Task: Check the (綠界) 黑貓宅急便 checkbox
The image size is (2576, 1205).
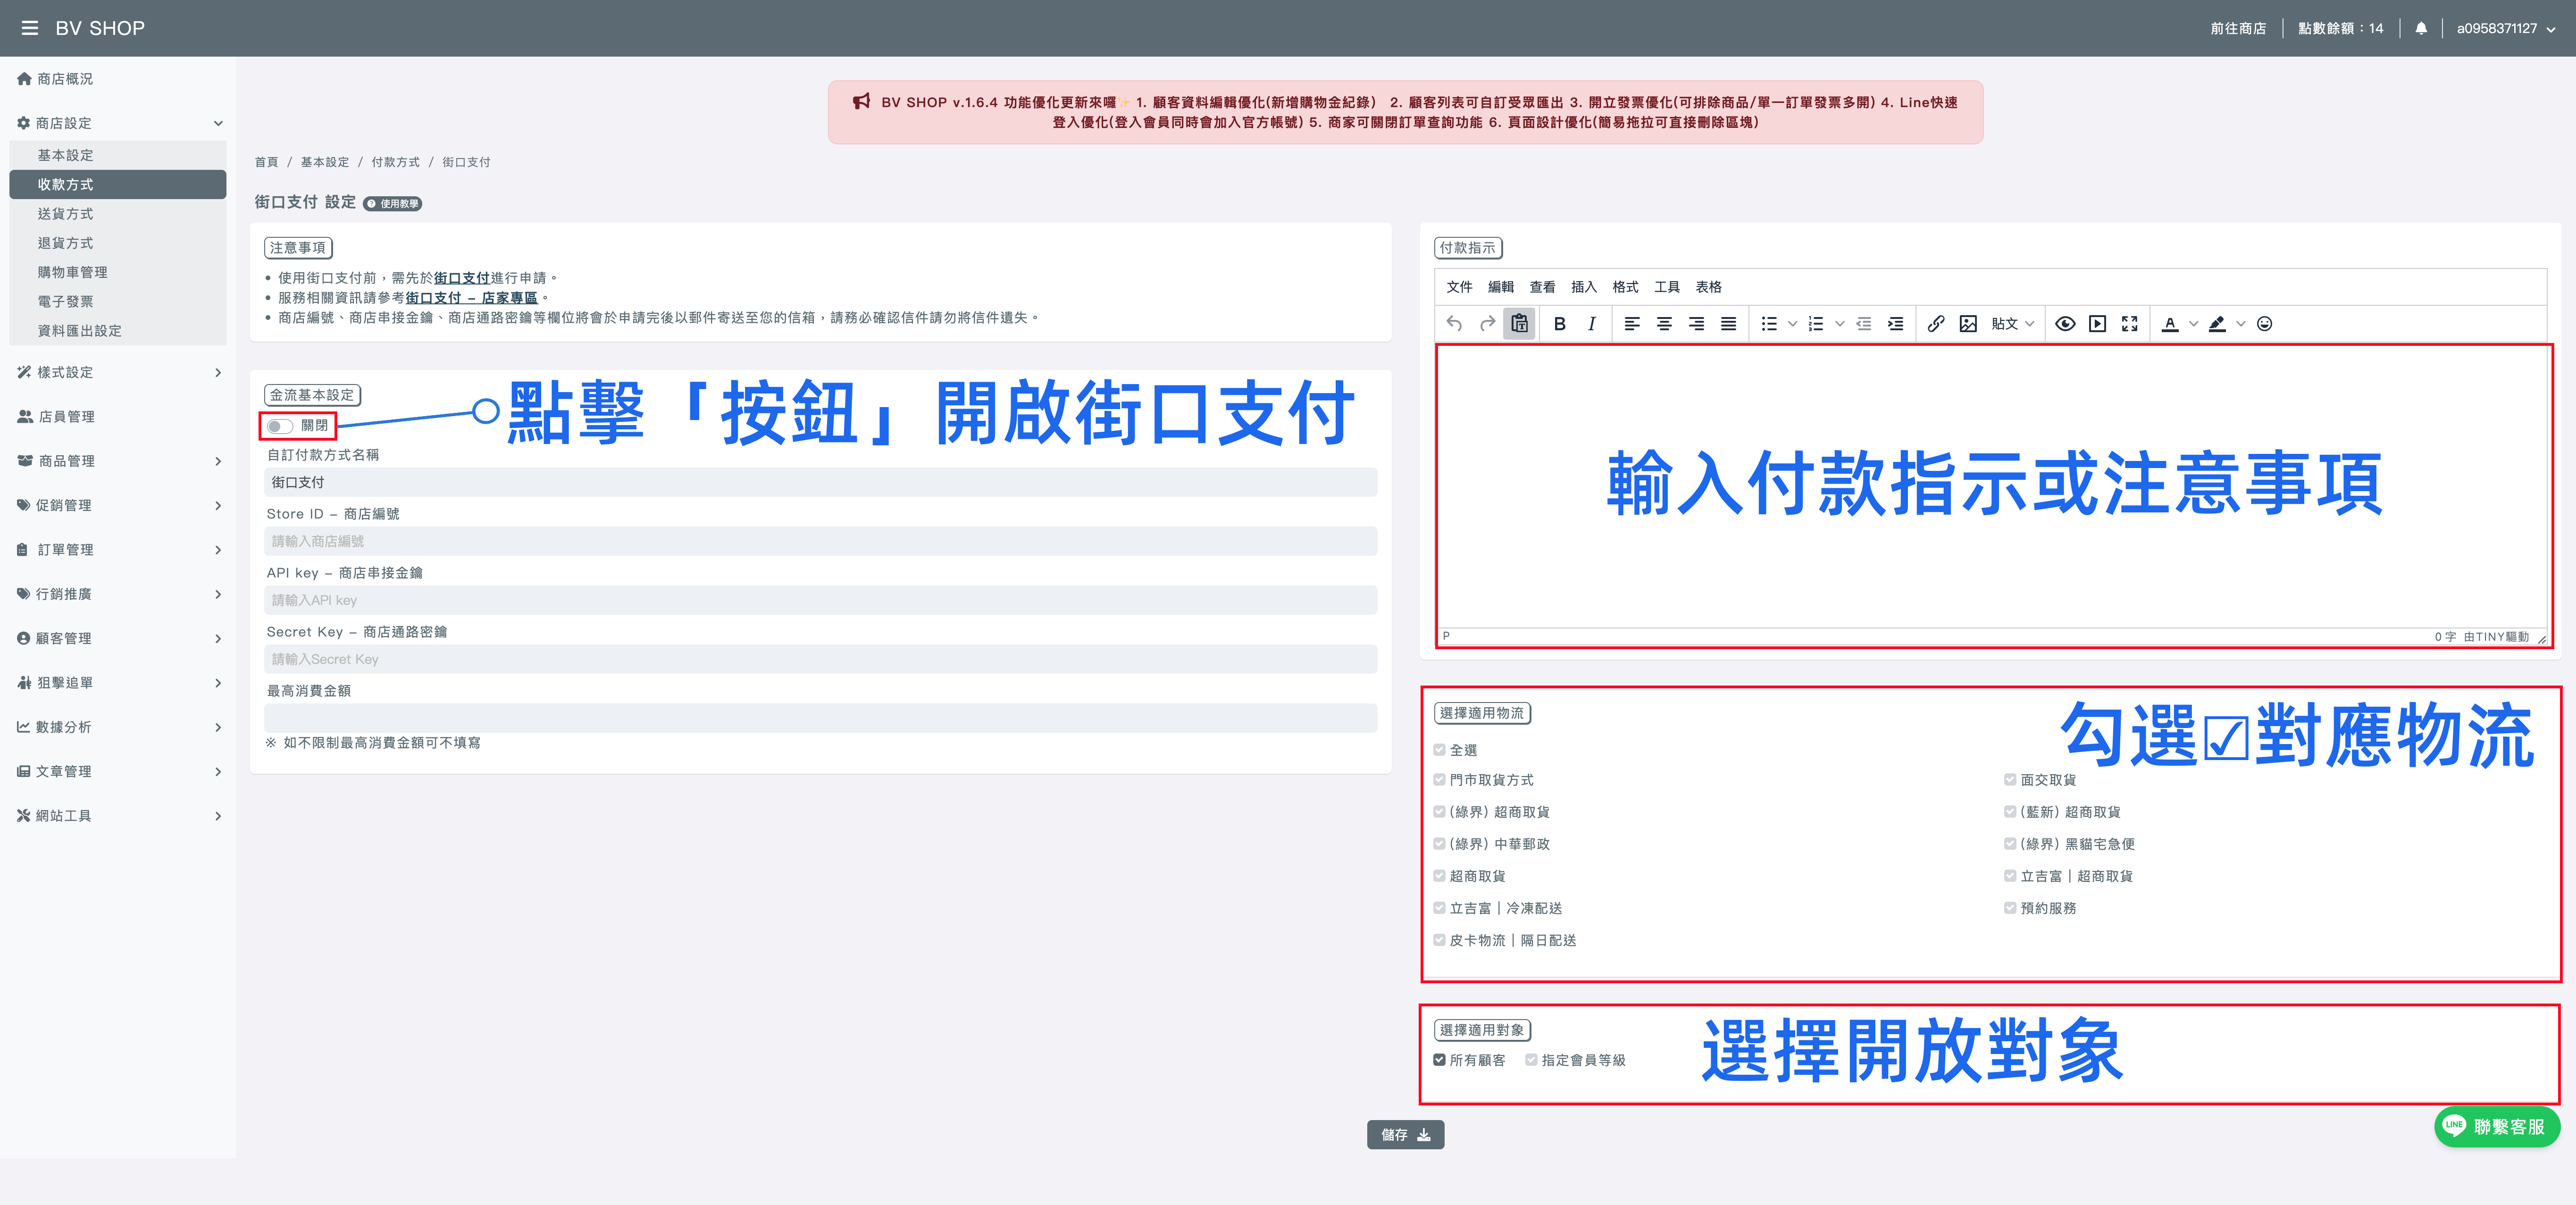Action: coord(2010,844)
